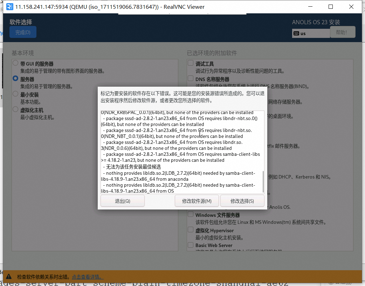This screenshot has width=365, height=286.
Task: Close the RealVNC Viewer window
Action: click(351, 7)
